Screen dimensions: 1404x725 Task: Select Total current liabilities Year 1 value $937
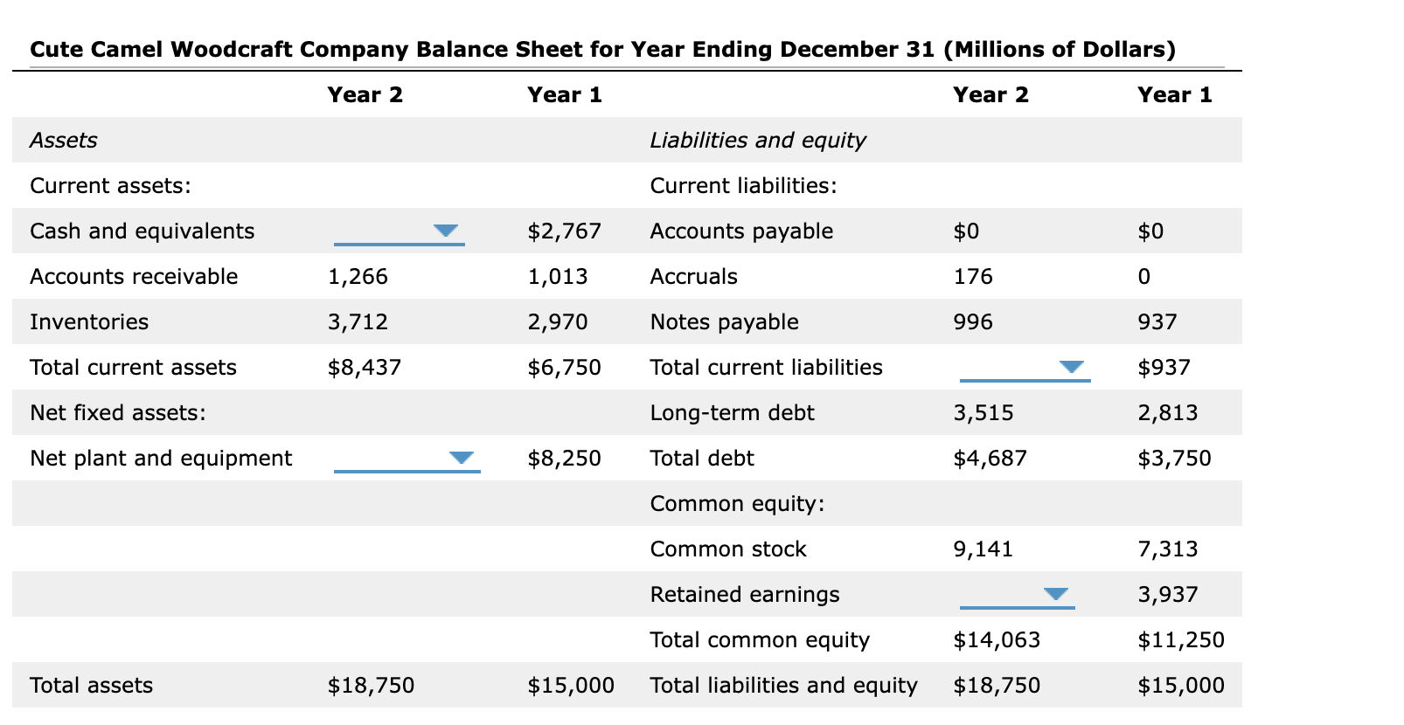(1164, 368)
